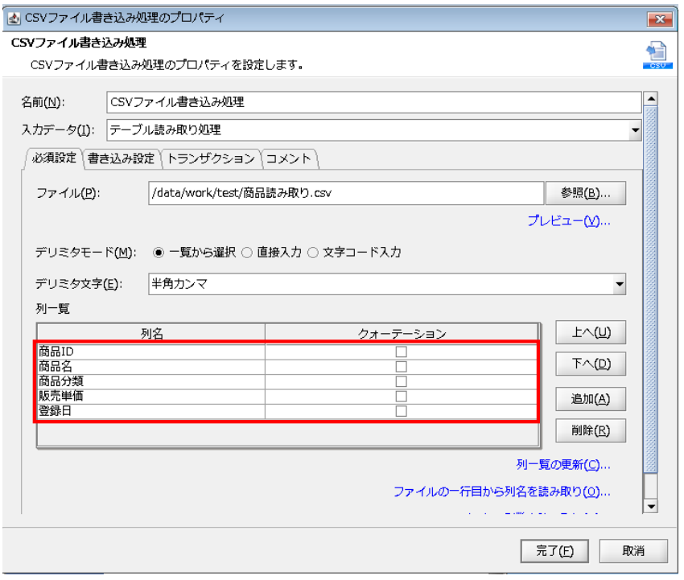Viewport: 684px width, 580px height.
Task: Expand the デリミタ文字 dropdown
Action: click(x=620, y=283)
